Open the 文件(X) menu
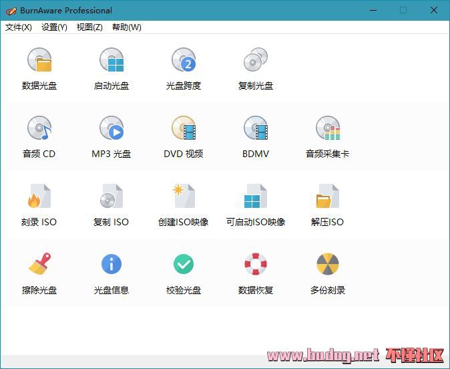The image size is (450, 369). pyautogui.click(x=19, y=27)
